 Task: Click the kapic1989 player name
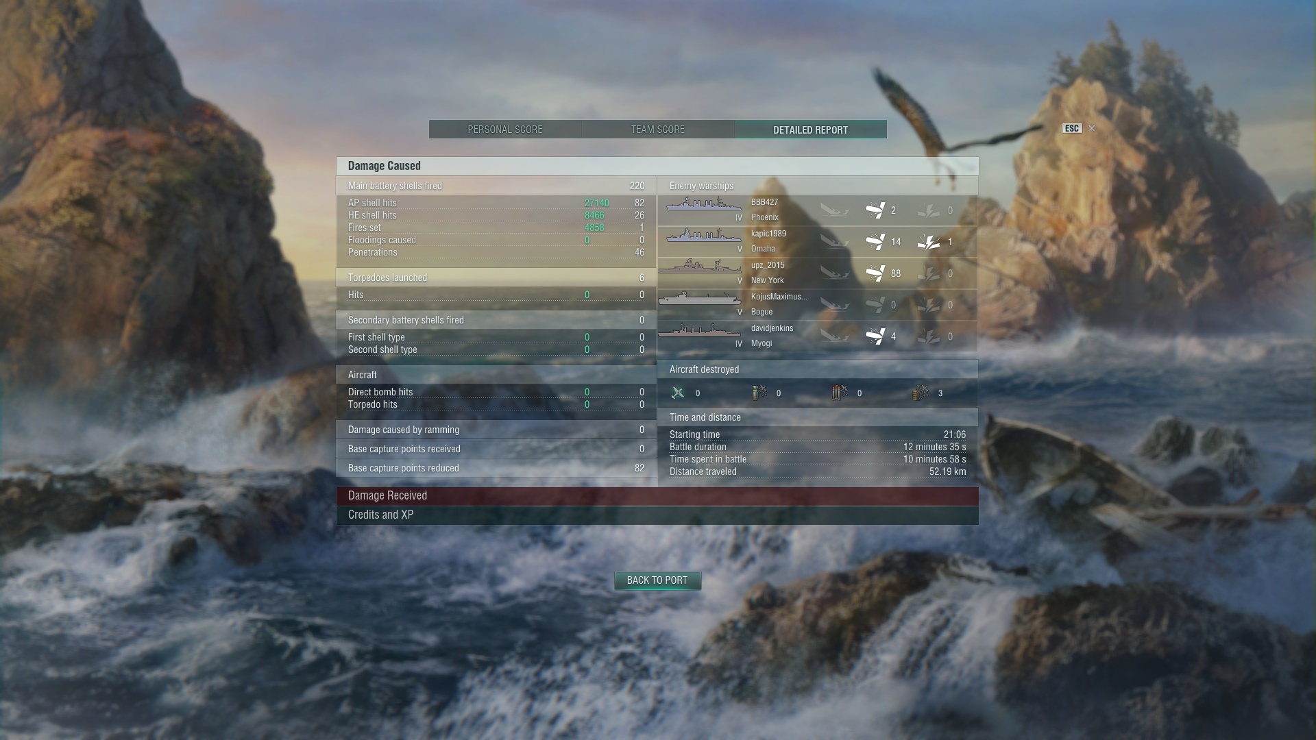(x=768, y=234)
